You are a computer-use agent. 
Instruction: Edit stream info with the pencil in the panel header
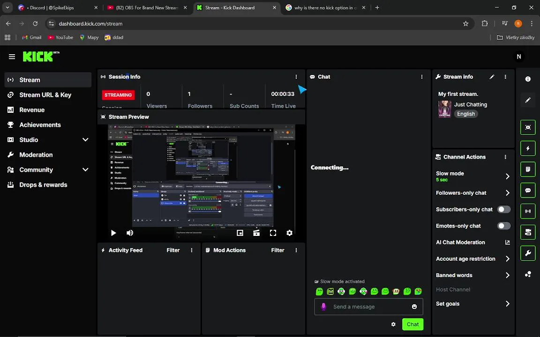click(492, 77)
